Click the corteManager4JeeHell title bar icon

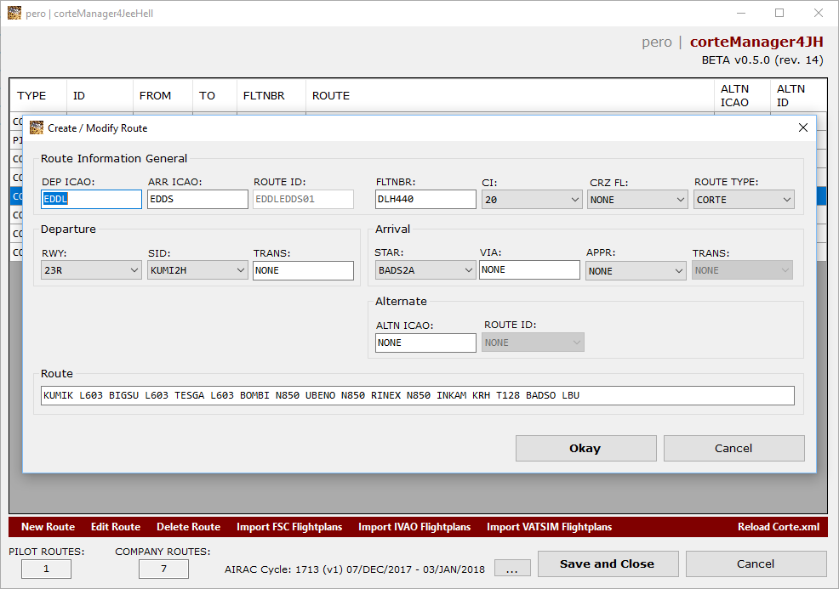pyautogui.click(x=14, y=13)
